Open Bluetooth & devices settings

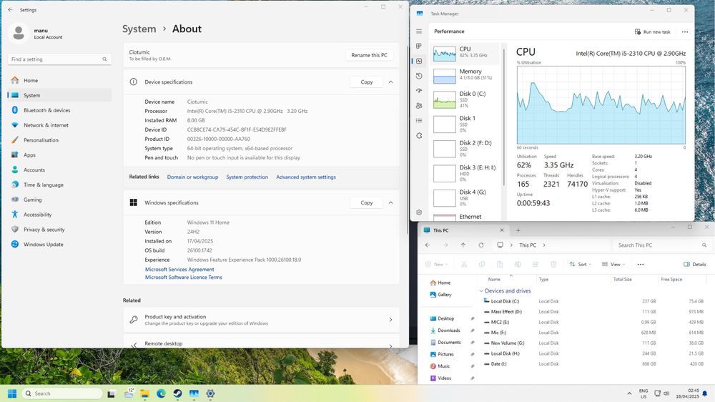tap(59, 110)
